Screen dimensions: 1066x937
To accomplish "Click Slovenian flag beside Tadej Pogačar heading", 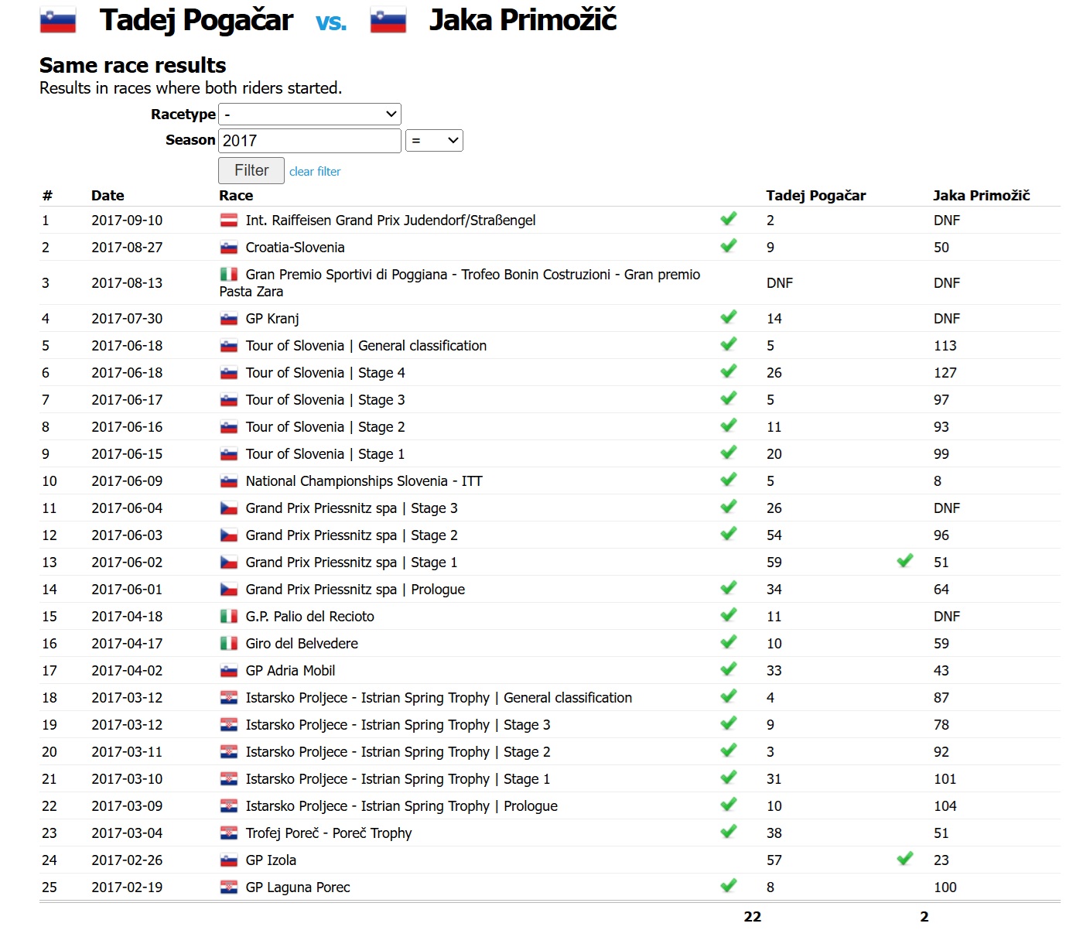I will click(x=58, y=21).
